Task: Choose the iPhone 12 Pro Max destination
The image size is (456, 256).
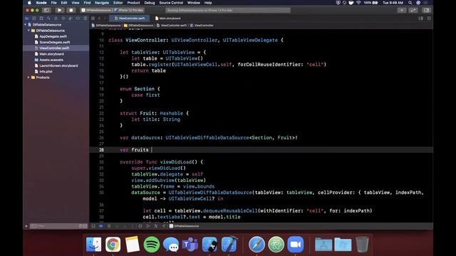Action: point(129,10)
